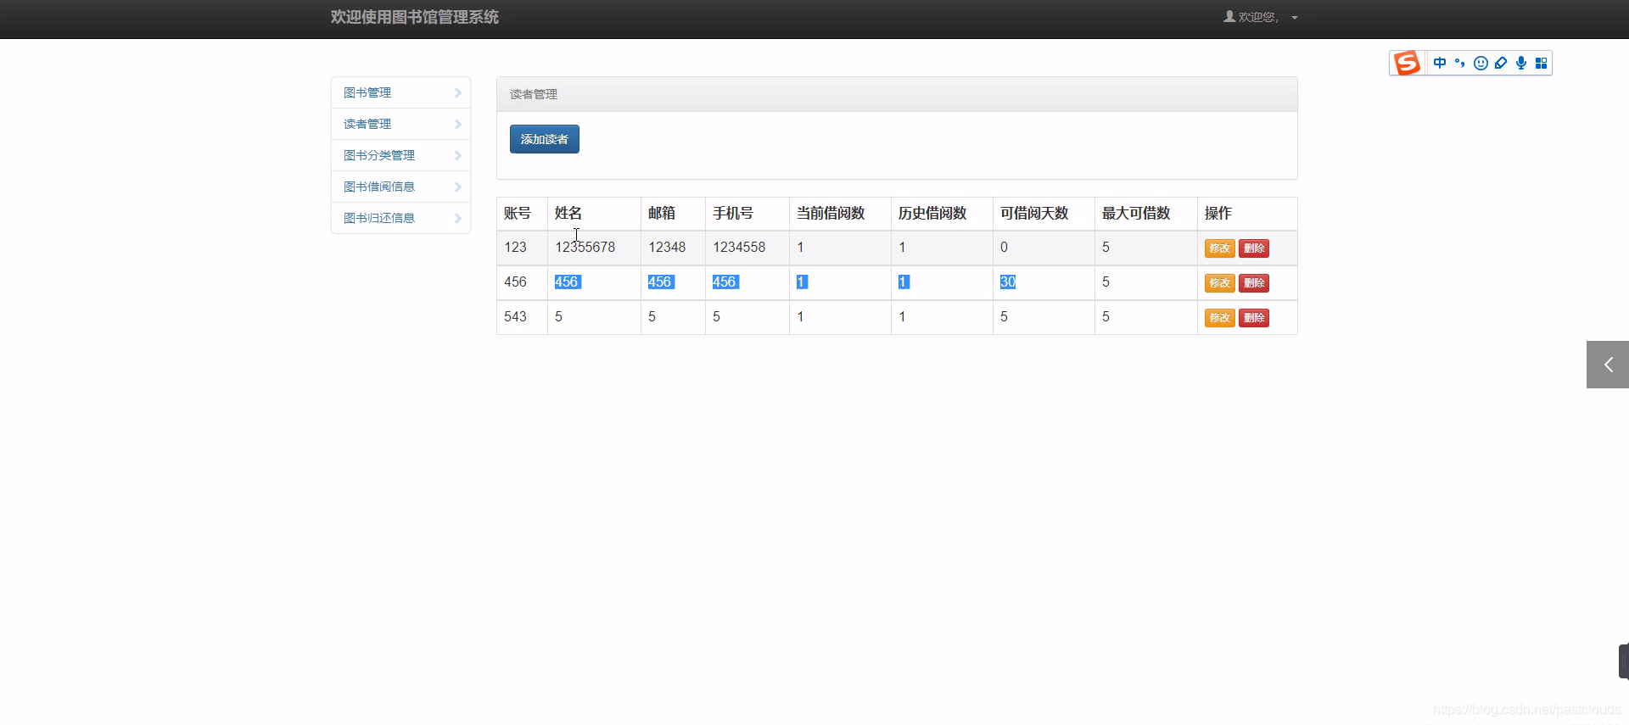Click the 欢迎使用图书馆管理系统 title link

pos(415,17)
